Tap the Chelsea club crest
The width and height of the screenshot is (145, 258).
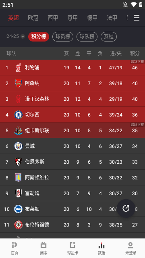click(x=18, y=114)
